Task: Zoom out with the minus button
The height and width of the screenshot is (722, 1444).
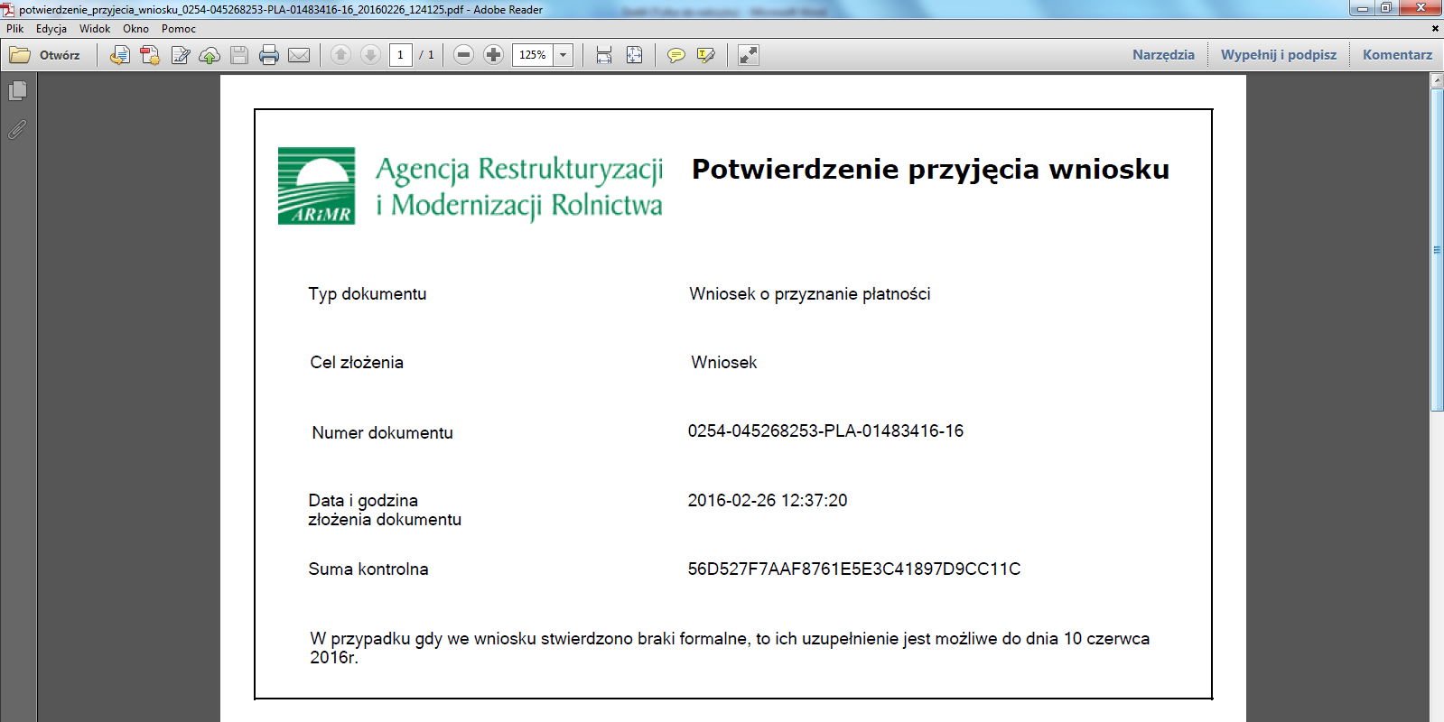Action: click(x=463, y=55)
